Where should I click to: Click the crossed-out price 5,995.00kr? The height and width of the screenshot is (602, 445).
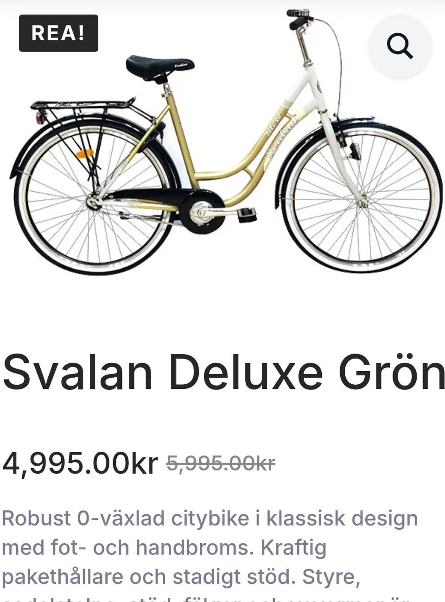pos(221,463)
